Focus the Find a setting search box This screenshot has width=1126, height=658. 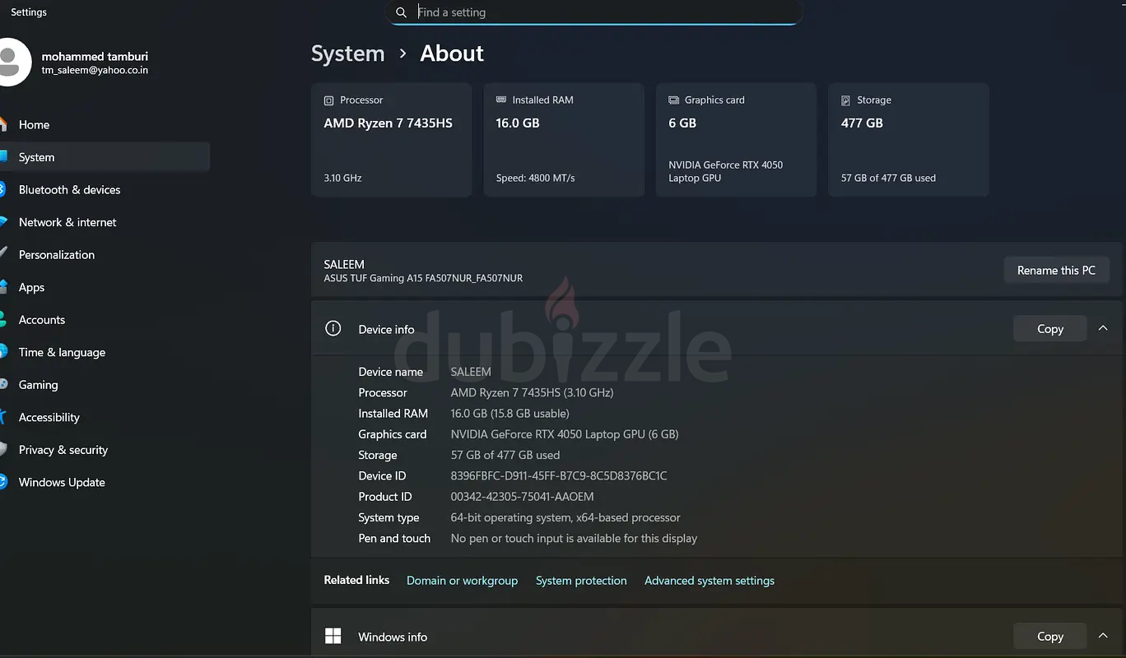click(593, 12)
